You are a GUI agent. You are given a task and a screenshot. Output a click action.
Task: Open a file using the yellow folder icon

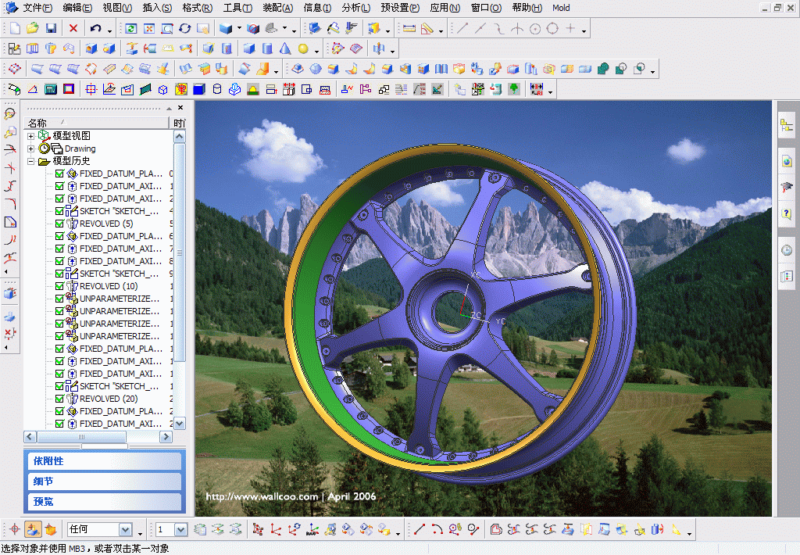(33, 29)
